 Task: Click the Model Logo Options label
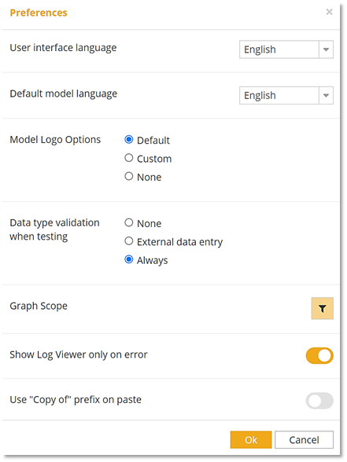coord(55,140)
